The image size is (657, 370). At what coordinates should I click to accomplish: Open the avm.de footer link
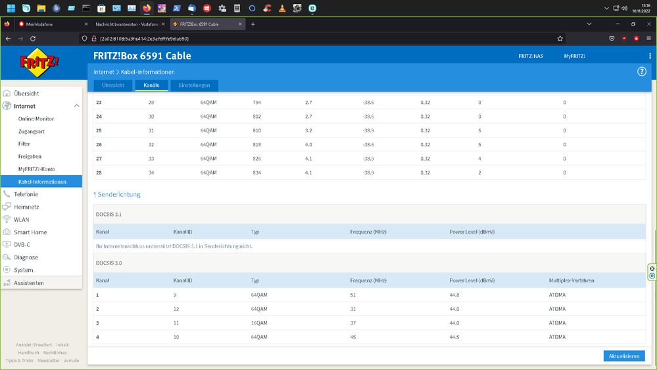pyautogui.click(x=71, y=361)
